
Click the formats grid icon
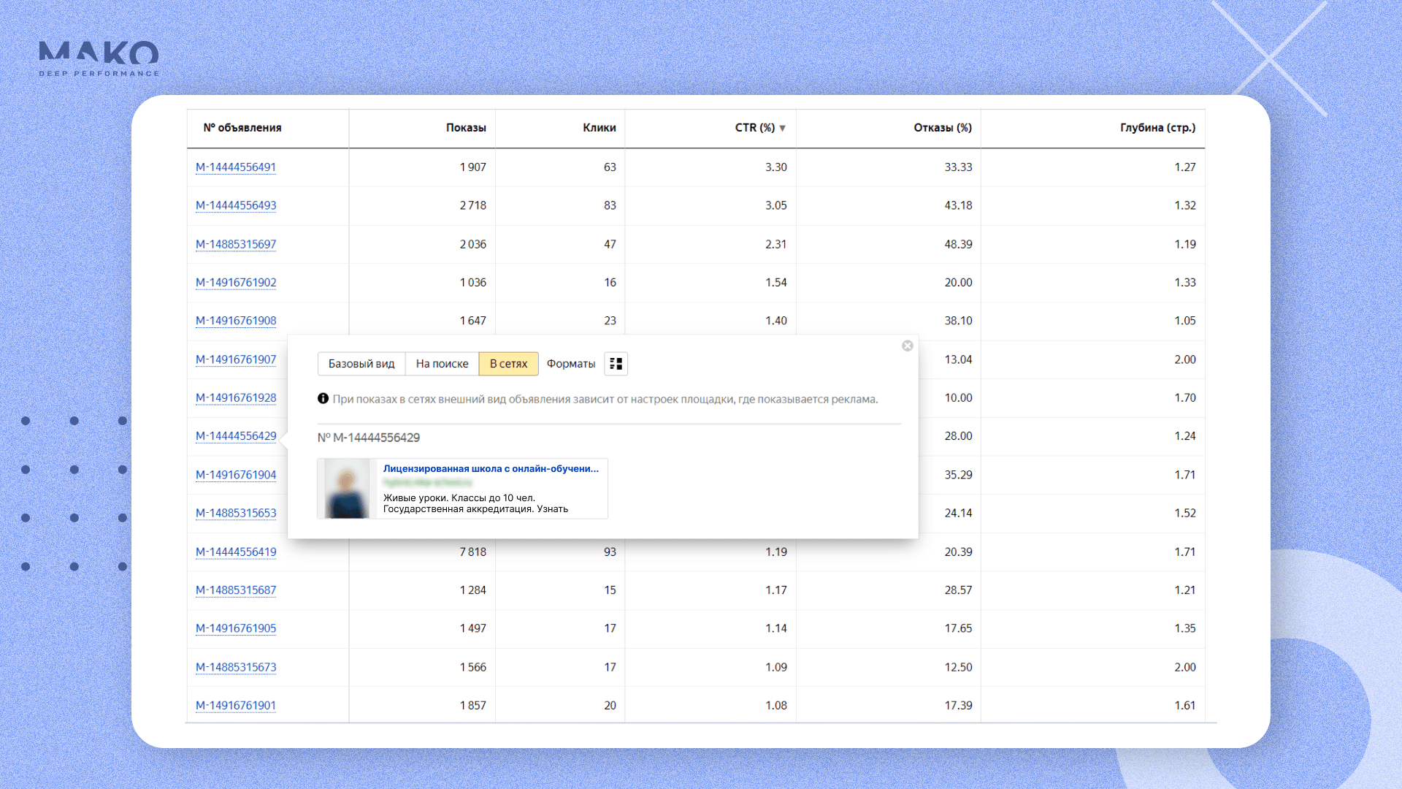616,364
